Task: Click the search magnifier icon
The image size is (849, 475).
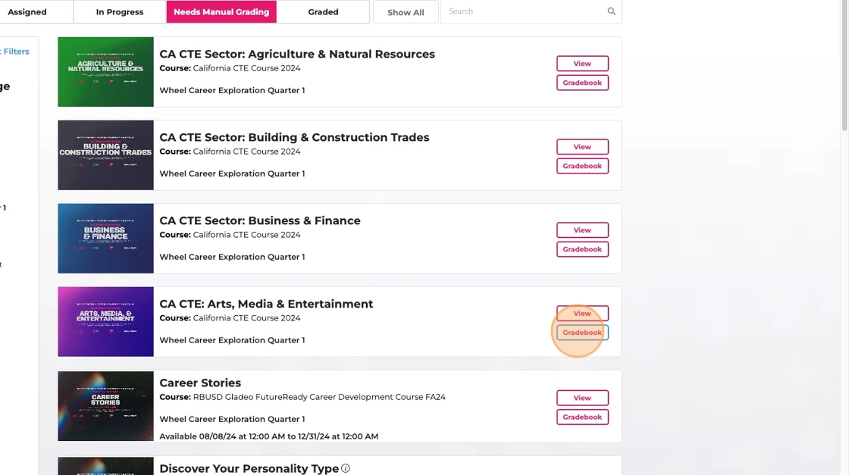Action: coord(611,11)
